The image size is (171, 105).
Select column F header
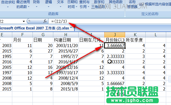(x=22, y=35)
